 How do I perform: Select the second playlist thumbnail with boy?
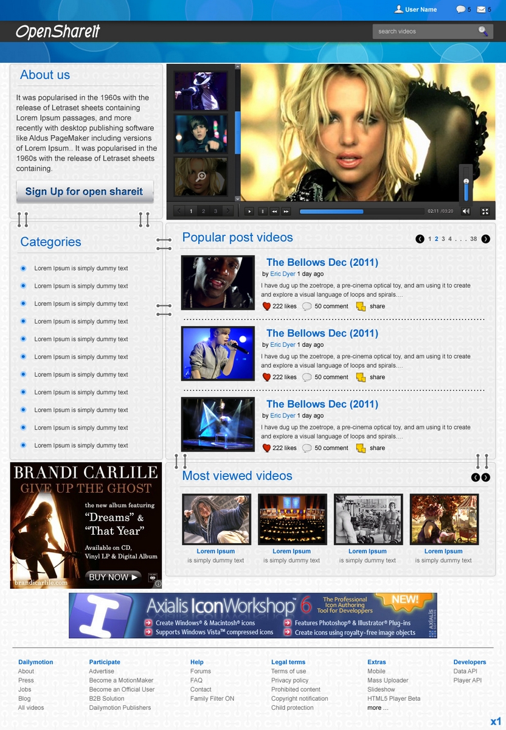pyautogui.click(x=201, y=134)
